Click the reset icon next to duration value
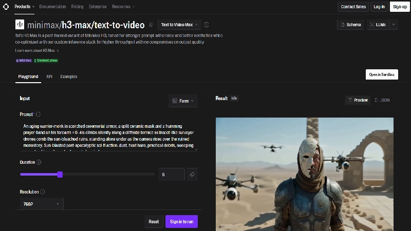The width and height of the screenshot is (411, 231). [192, 175]
